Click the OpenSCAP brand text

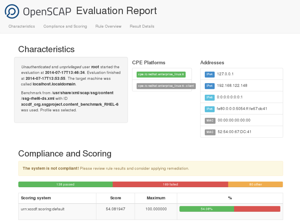(47, 11)
